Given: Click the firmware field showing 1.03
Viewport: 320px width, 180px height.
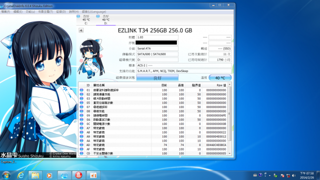Looking at the screenshot, I should coord(157,37).
